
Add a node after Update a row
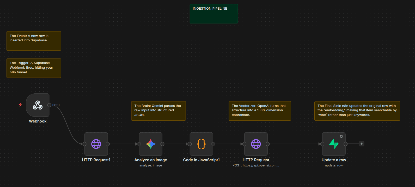(362, 144)
